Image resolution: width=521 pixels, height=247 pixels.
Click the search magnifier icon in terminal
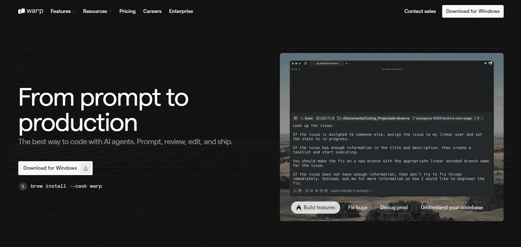pos(296,69)
